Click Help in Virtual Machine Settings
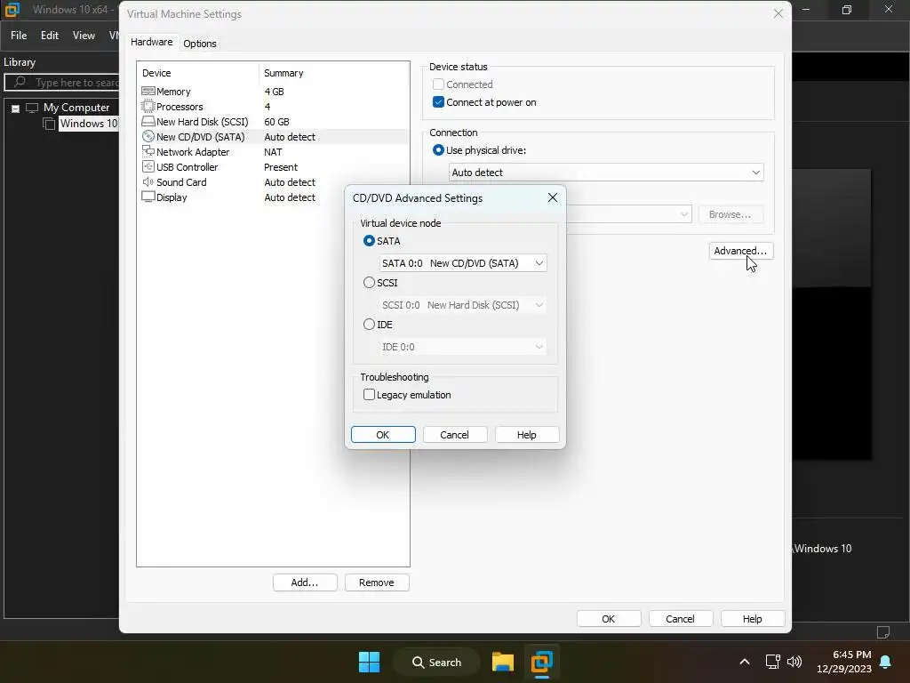910x683 pixels. (x=752, y=619)
